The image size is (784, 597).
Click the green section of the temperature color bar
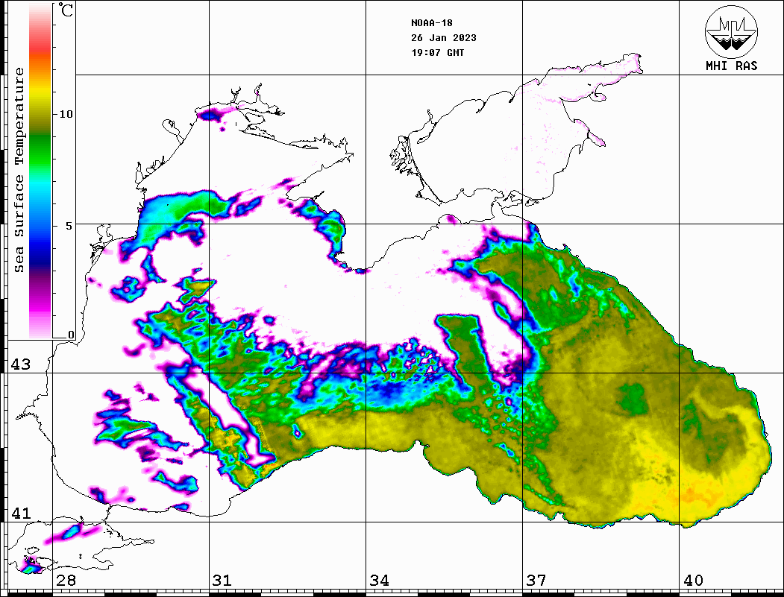pyautogui.click(x=40, y=150)
